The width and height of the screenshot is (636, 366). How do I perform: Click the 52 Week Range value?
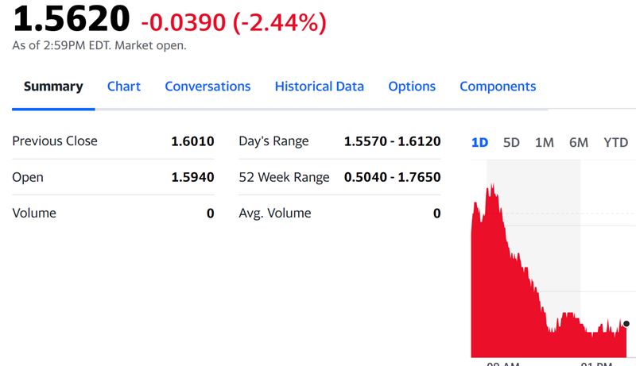tap(392, 177)
